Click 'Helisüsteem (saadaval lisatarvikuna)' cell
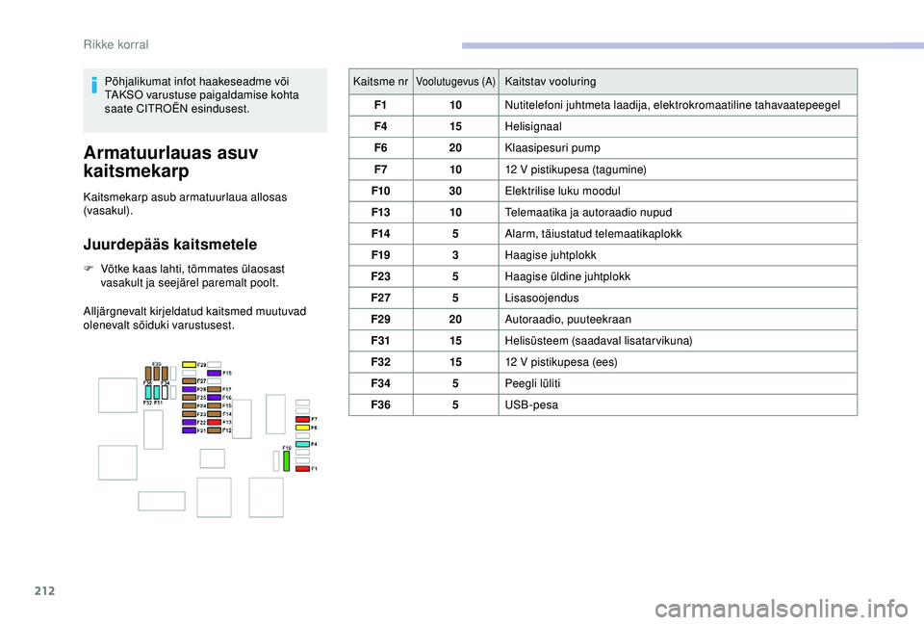This screenshot has height=625, width=924. point(678,341)
